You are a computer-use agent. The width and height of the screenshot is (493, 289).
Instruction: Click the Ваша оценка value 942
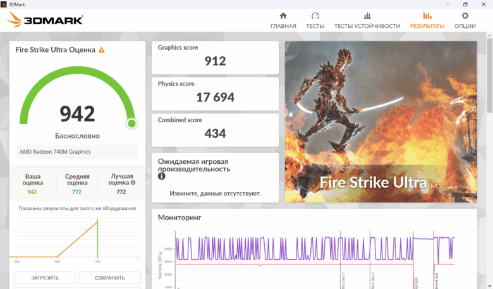point(32,192)
